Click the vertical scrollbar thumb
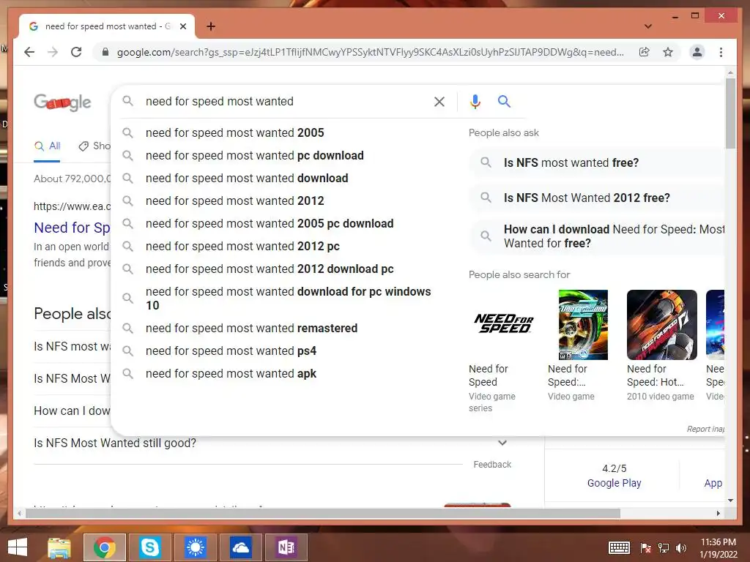 coord(730,113)
